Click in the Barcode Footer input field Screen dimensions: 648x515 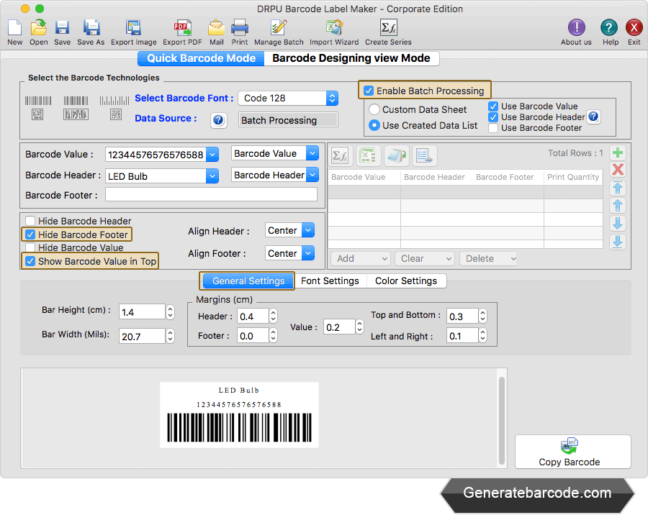pyautogui.click(x=211, y=194)
